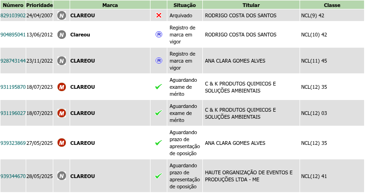The image size is (365, 193).
Task: Click the Classe column header
Action: (332, 5)
